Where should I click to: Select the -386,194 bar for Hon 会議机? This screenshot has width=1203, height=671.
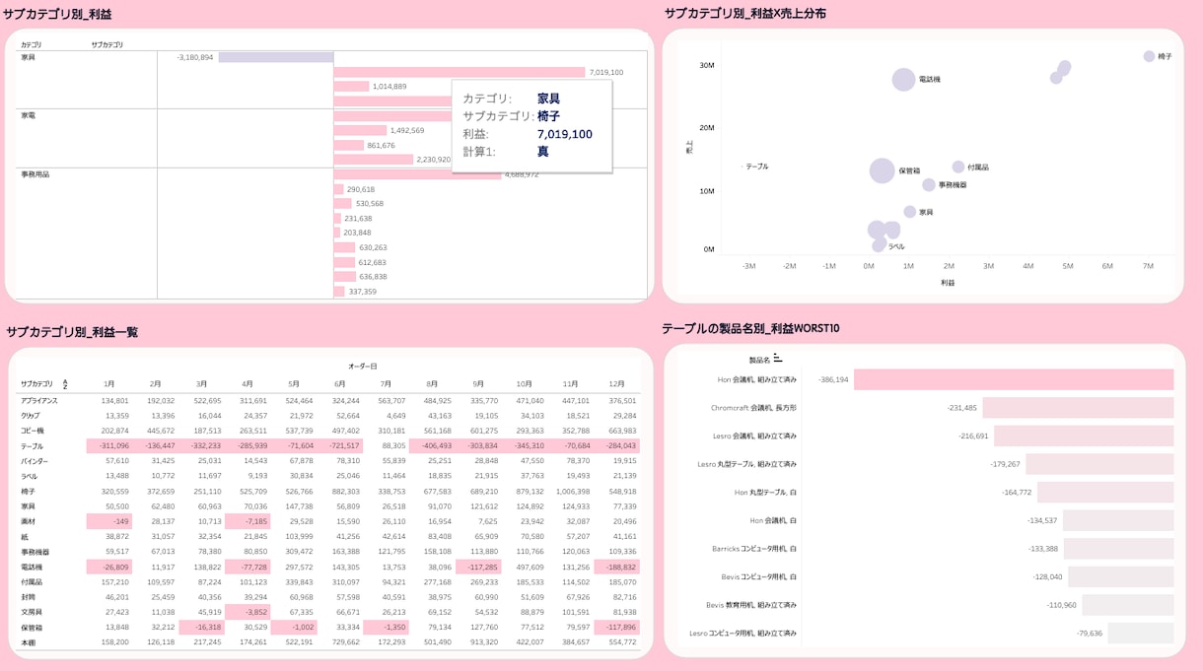point(1014,379)
